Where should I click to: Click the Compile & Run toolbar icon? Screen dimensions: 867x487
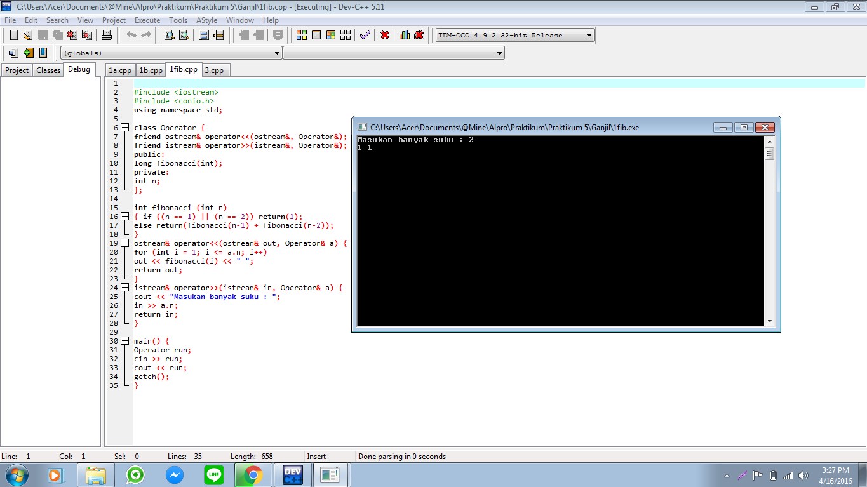(331, 35)
